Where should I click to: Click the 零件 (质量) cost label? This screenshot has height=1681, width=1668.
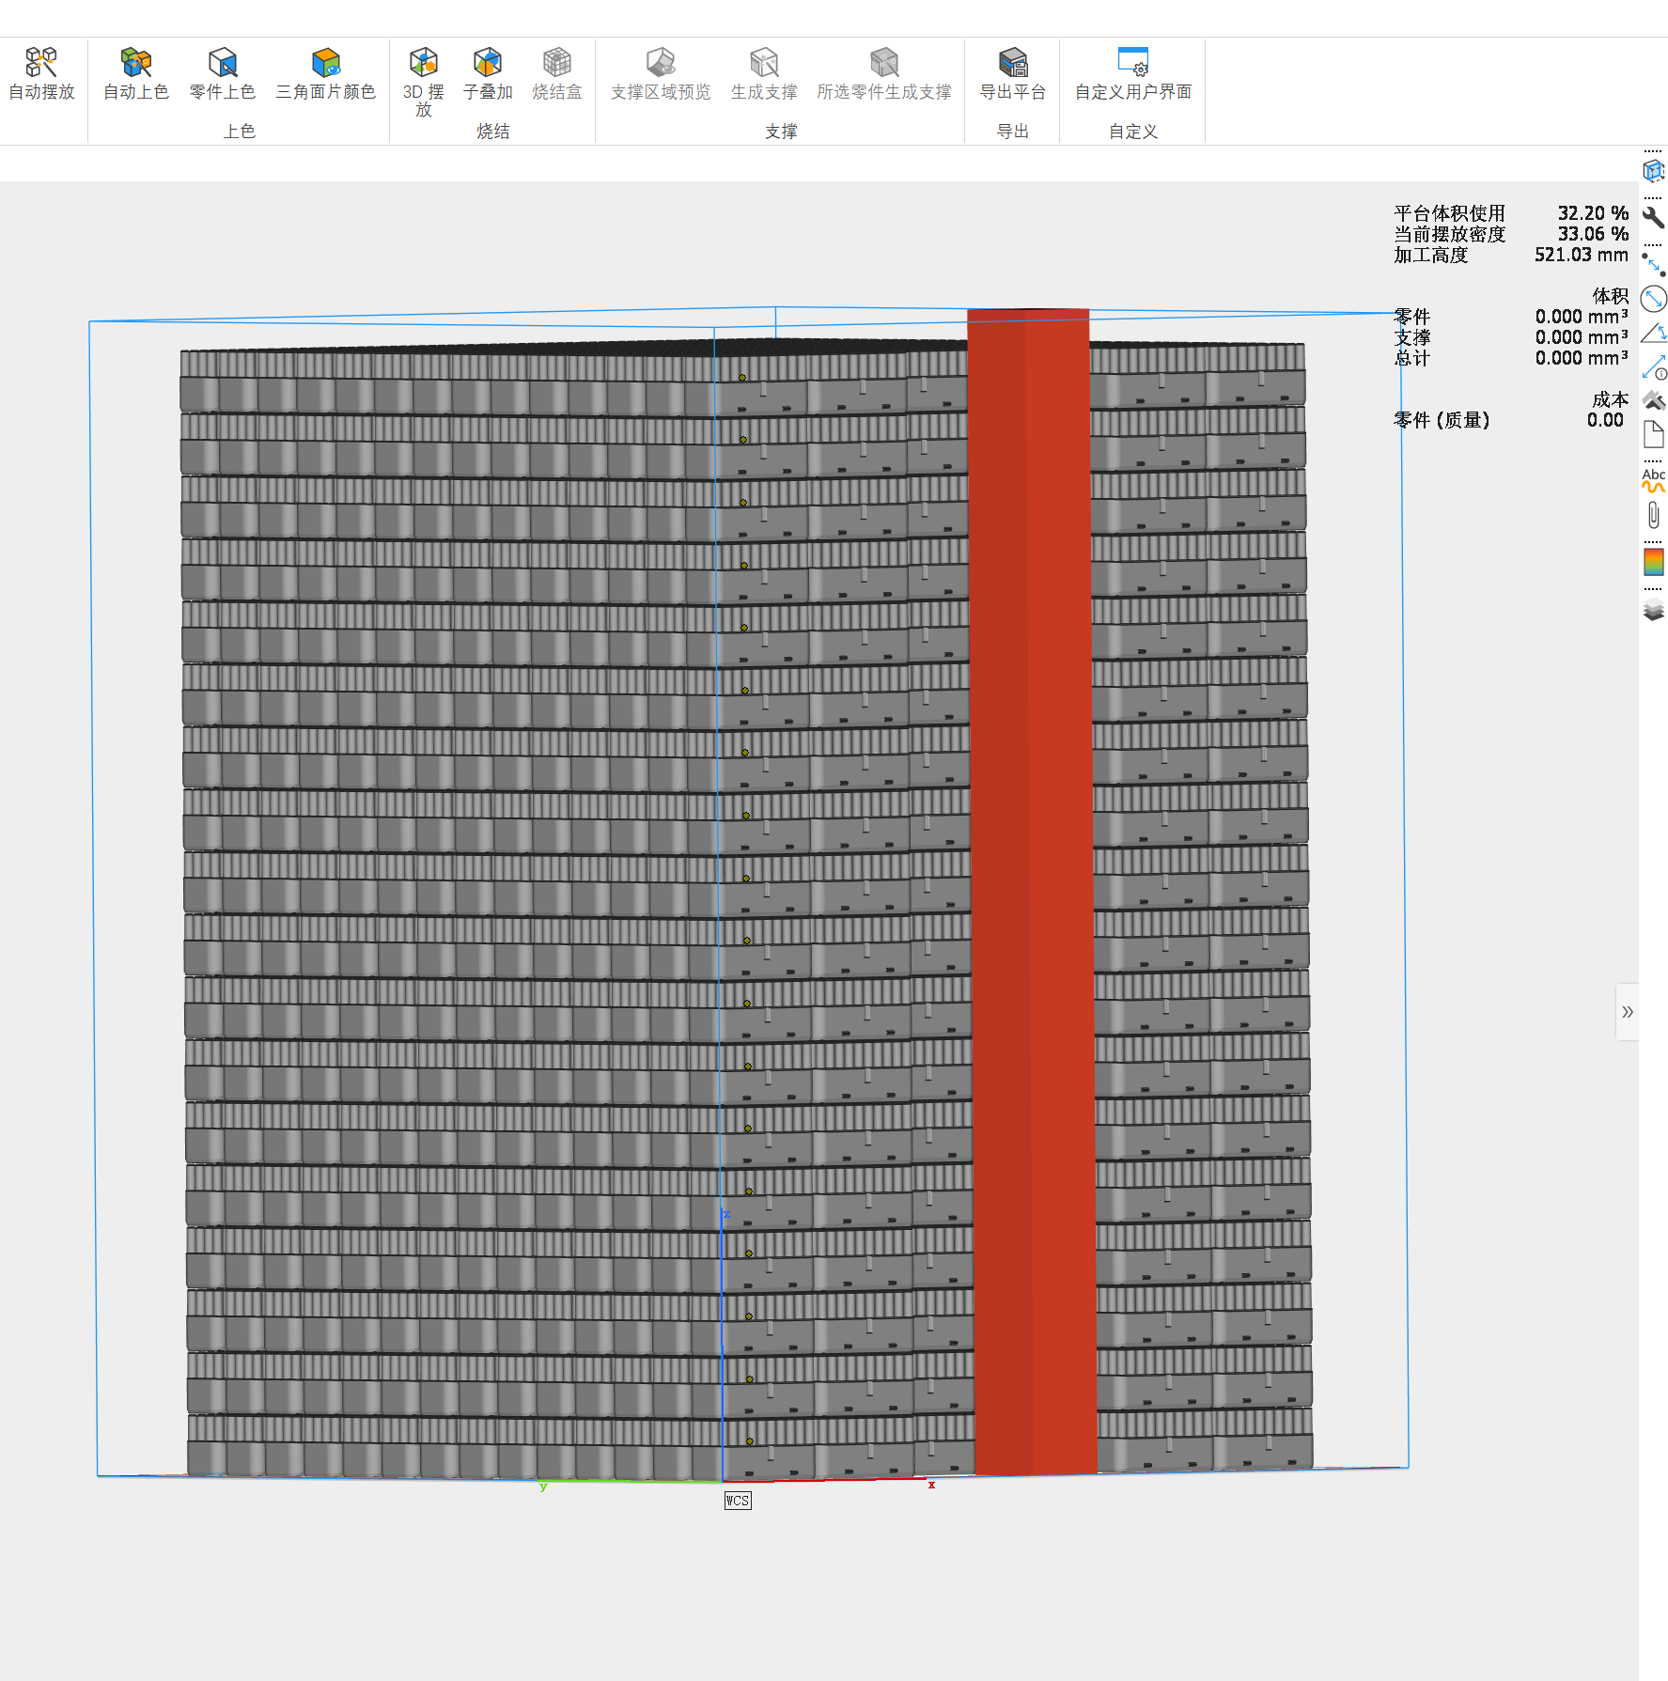tap(1442, 420)
